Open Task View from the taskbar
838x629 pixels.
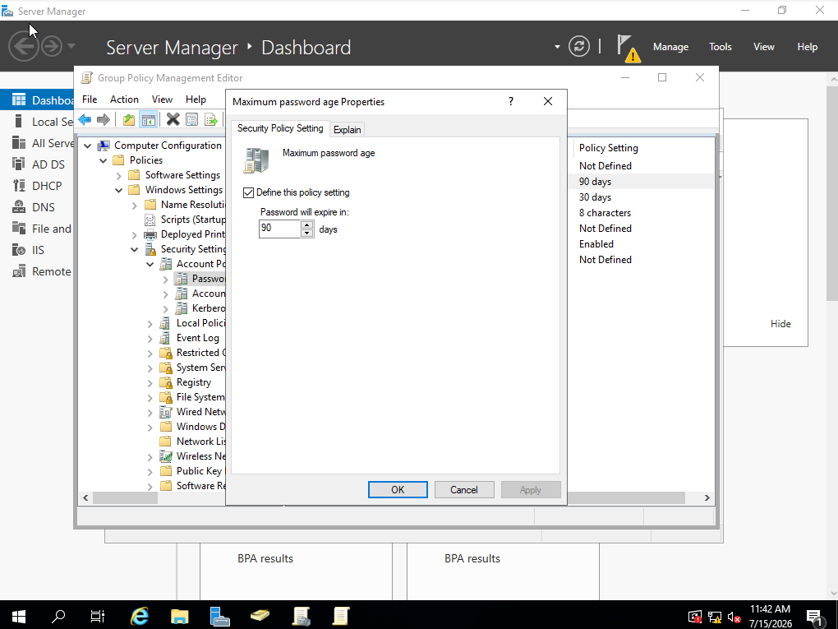click(97, 616)
